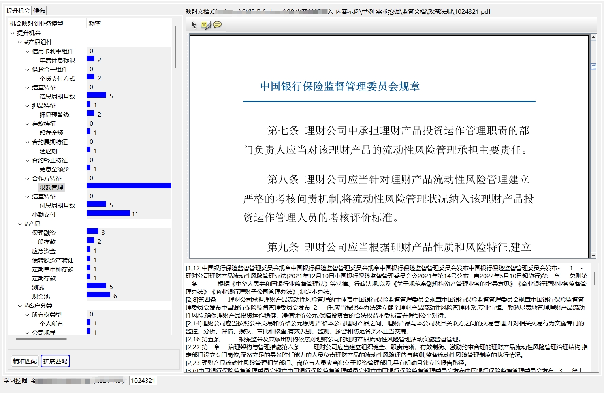Switch to the 候选 tab
This screenshot has width=604, height=393.
[39, 11]
